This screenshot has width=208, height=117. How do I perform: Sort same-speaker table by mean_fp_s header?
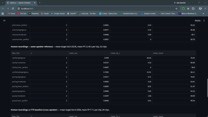tap(131, 53)
